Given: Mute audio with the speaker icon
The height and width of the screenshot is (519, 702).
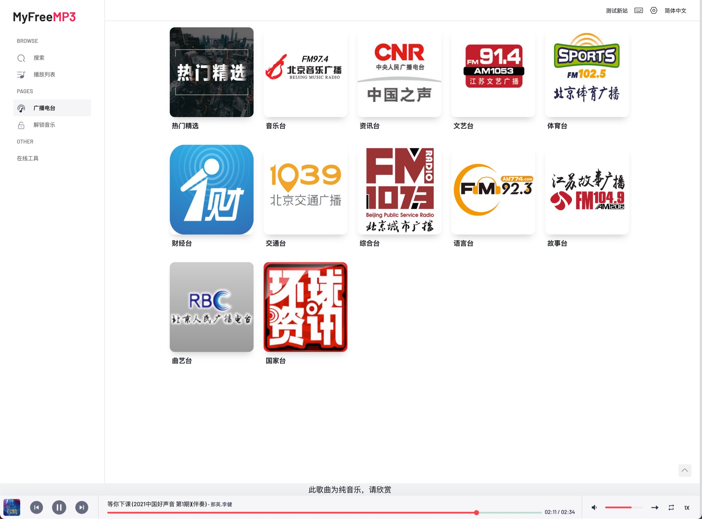Looking at the screenshot, I should pyautogui.click(x=594, y=507).
